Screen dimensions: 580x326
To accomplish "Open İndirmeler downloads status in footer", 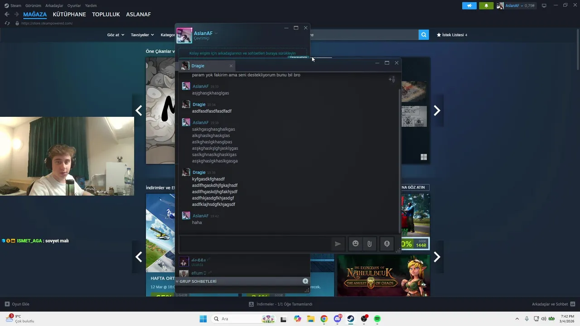I will (281, 304).
